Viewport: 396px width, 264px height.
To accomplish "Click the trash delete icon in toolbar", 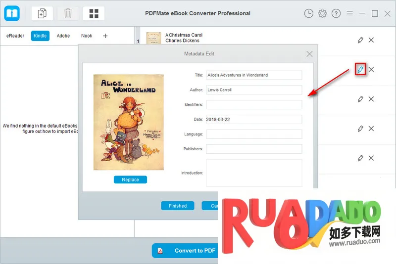I will 68,13.
